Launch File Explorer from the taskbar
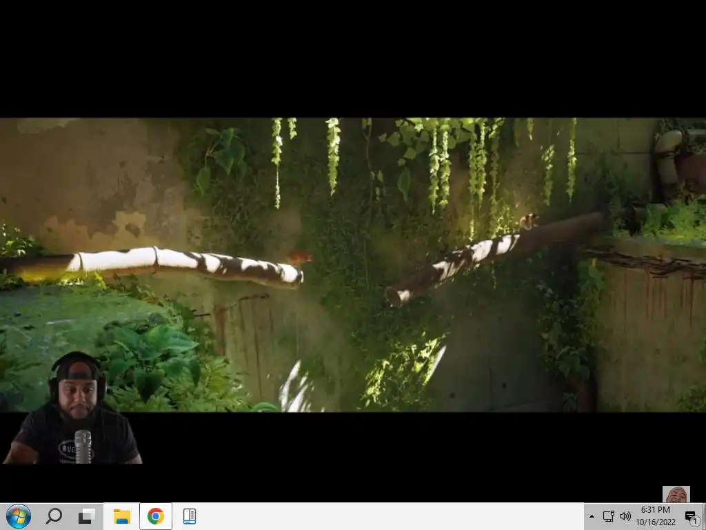706x530 pixels. tap(121, 516)
